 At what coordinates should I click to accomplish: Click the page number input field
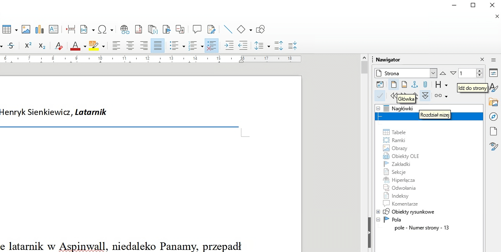click(467, 73)
